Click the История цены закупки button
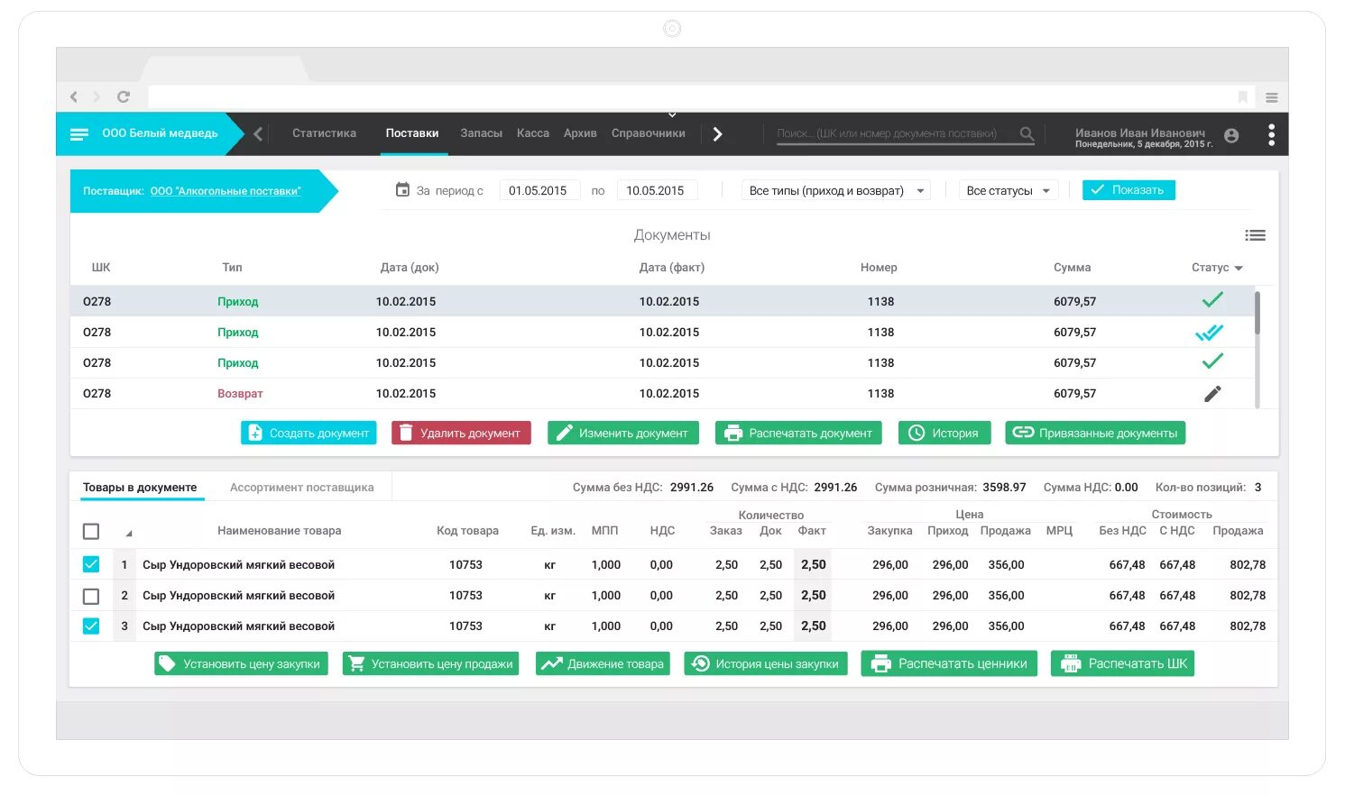Viewport: 1345px width, 795px height. (766, 664)
